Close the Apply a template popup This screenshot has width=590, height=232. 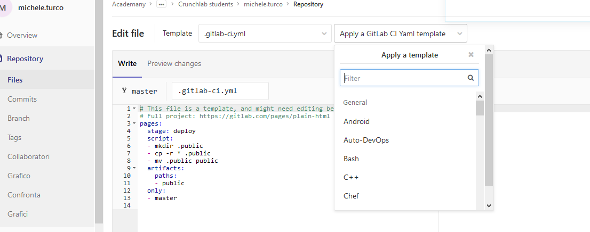pyautogui.click(x=471, y=55)
